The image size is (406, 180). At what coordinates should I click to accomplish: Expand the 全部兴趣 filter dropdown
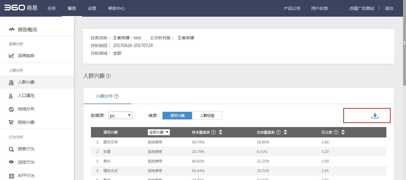159,132
